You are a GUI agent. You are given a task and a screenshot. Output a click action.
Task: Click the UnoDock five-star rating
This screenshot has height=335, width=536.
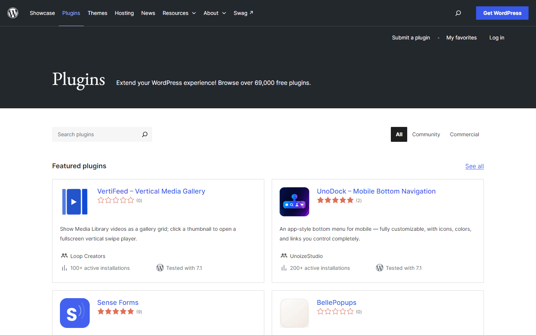335,200
